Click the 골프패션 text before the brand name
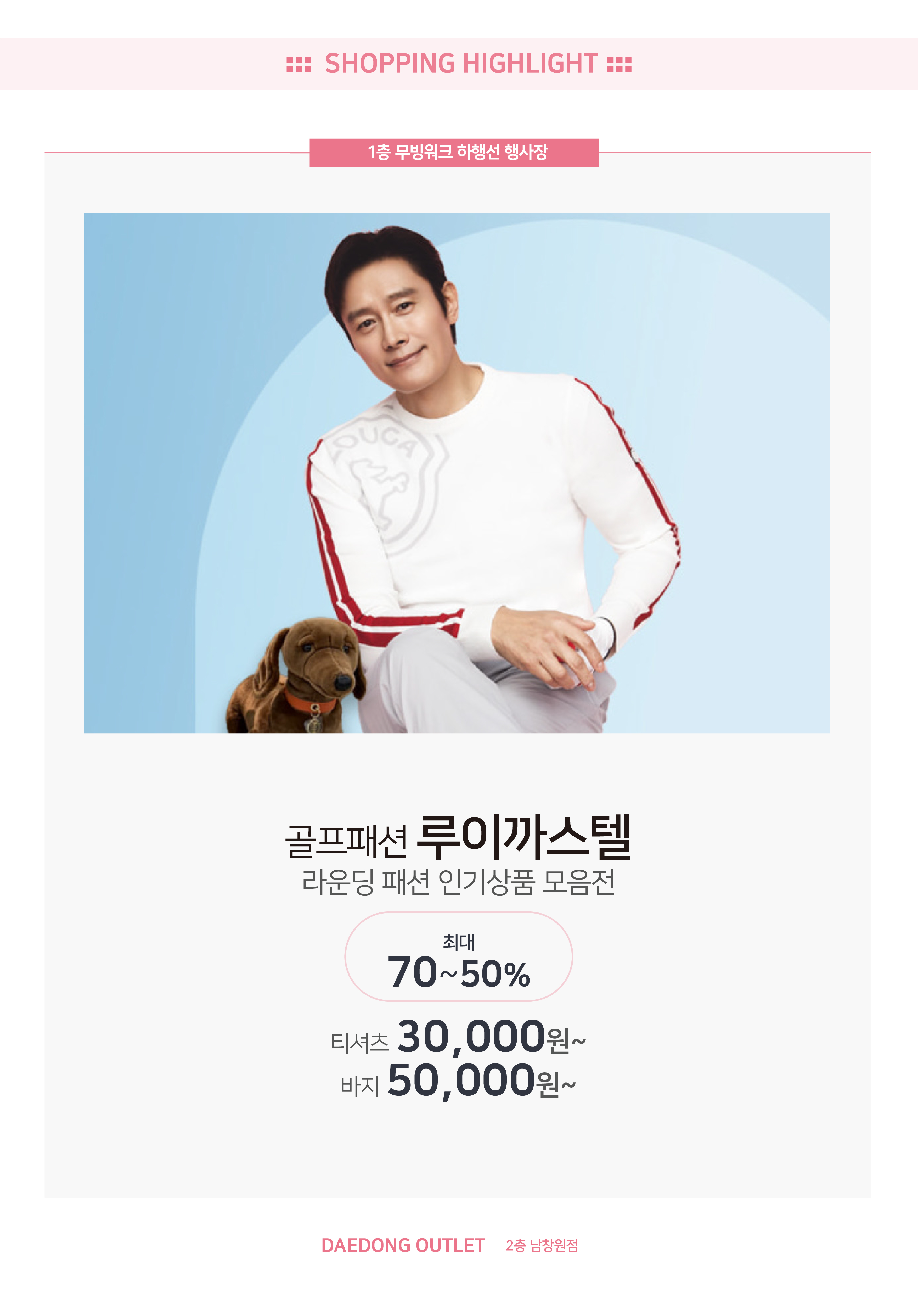This screenshot has width=918, height=1299. tap(346, 841)
